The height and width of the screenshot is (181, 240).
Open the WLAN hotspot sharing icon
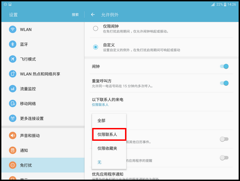13,74
